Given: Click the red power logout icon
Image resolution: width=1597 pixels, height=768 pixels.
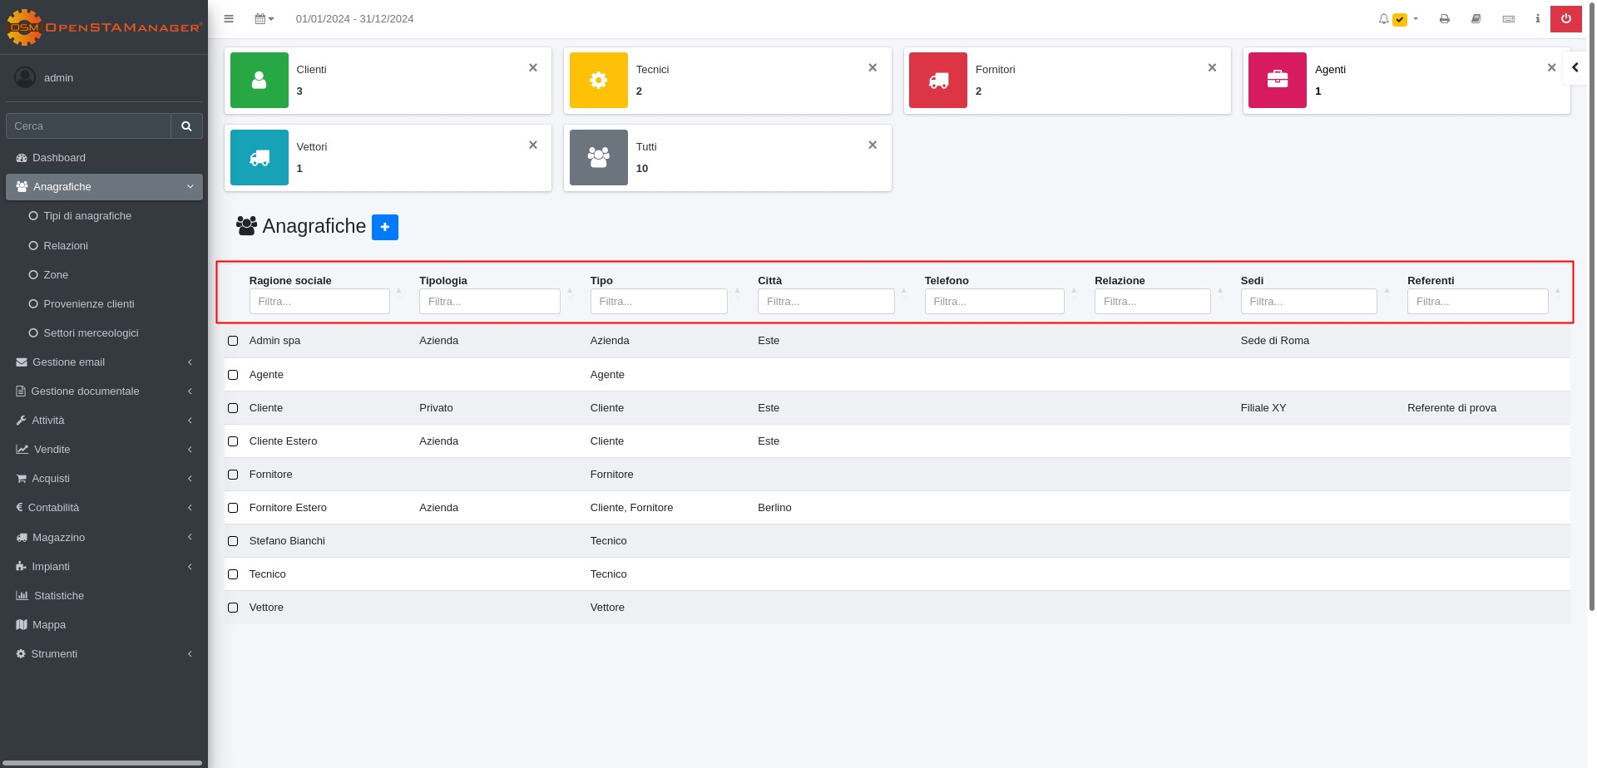Looking at the screenshot, I should click(1565, 19).
